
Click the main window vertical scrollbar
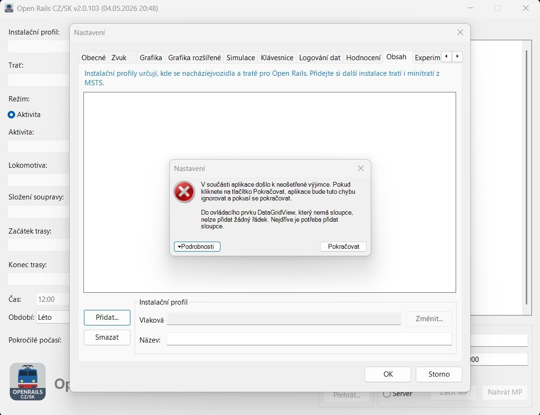click(526, 177)
